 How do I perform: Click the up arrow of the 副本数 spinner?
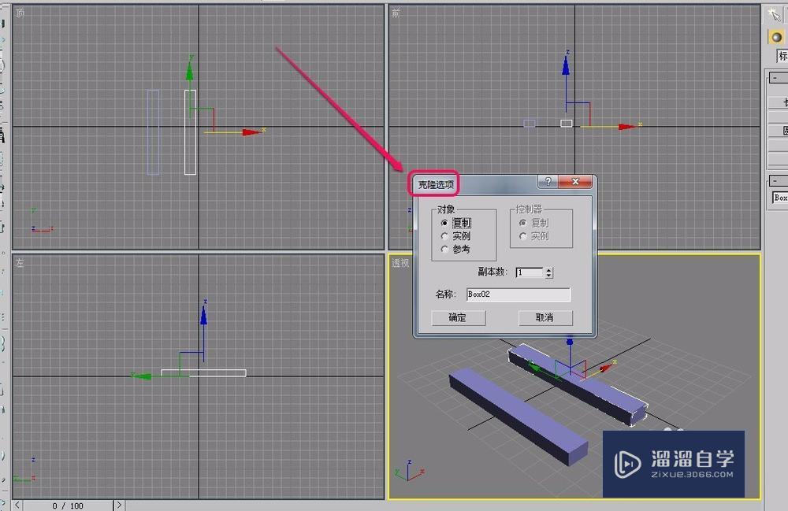click(x=548, y=268)
